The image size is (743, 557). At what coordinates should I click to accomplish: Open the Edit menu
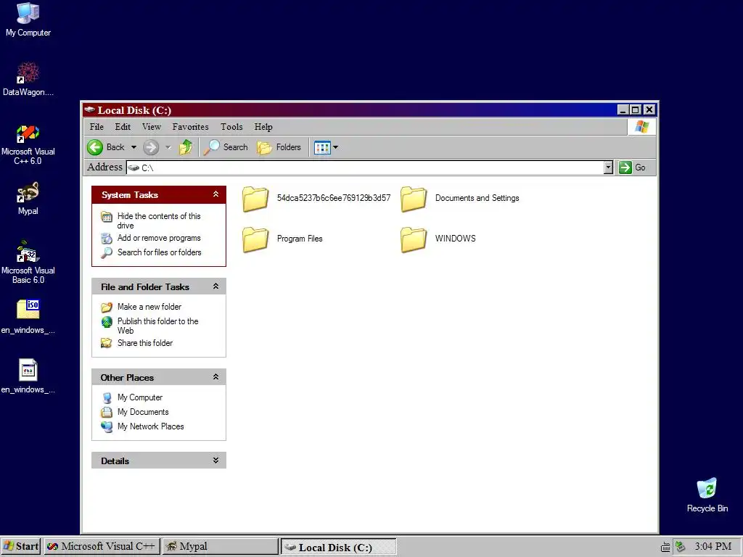click(123, 127)
